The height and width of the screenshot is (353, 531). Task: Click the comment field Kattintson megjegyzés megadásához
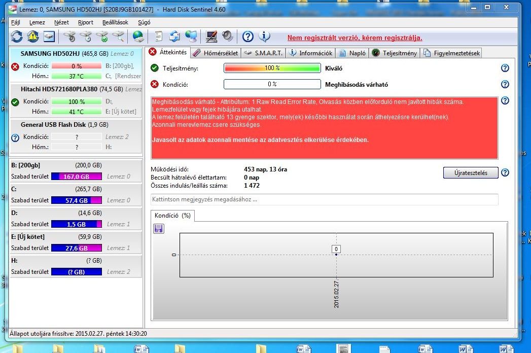tap(324, 199)
